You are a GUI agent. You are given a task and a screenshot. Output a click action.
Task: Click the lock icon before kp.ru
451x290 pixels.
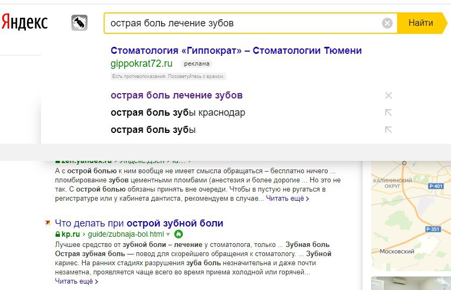coord(58,235)
